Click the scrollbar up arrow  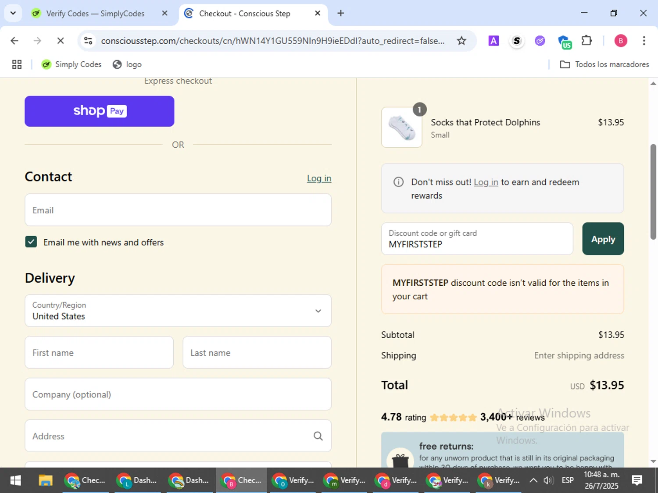pos(653,83)
